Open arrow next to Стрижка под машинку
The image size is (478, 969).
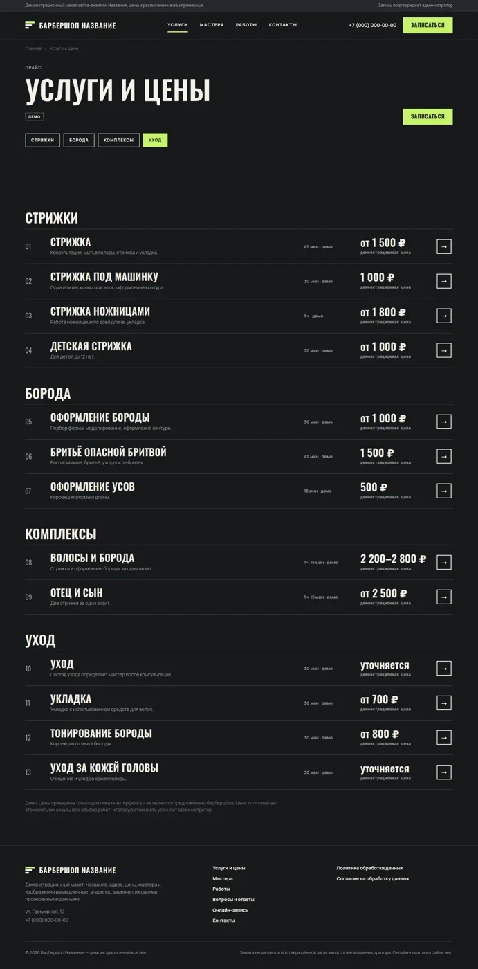click(x=444, y=281)
